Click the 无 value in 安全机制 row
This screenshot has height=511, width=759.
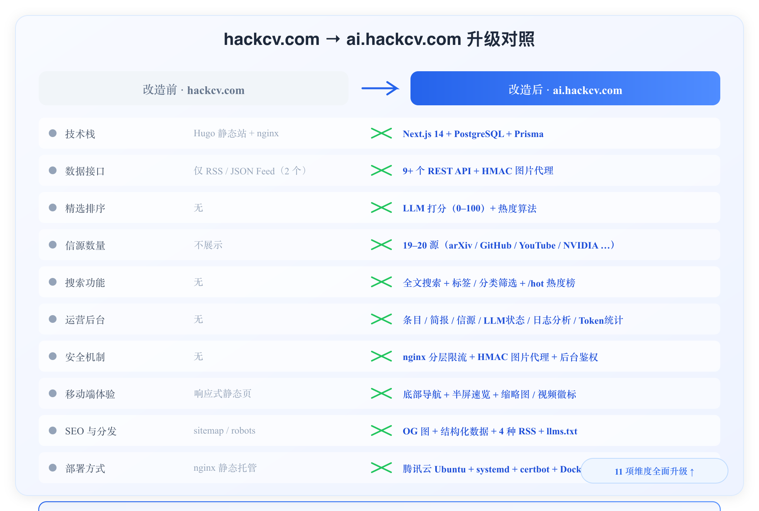coord(198,357)
